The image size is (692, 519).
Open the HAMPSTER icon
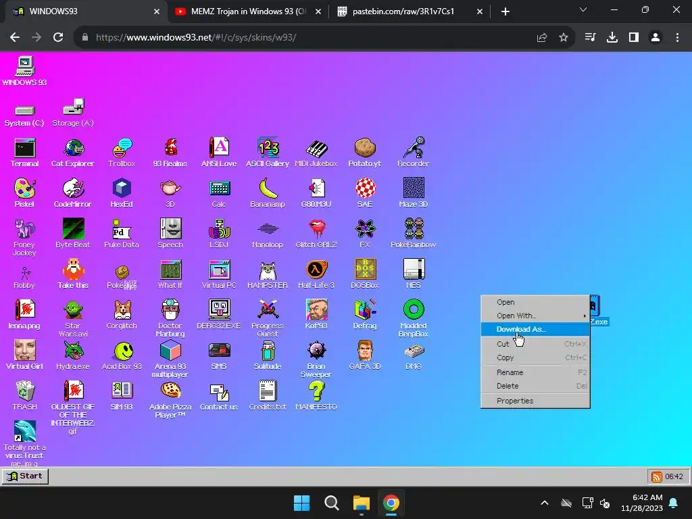[268, 274]
